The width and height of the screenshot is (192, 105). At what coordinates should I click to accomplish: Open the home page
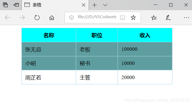[x=52, y=18]
